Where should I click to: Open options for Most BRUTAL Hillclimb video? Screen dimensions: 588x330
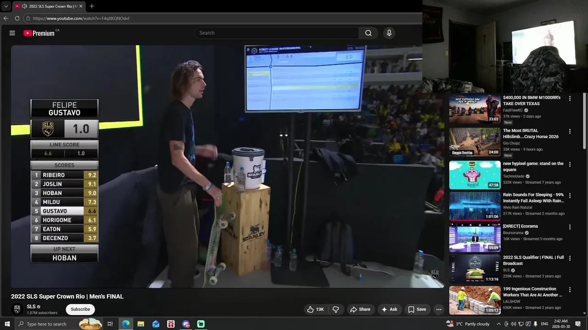coord(570,132)
